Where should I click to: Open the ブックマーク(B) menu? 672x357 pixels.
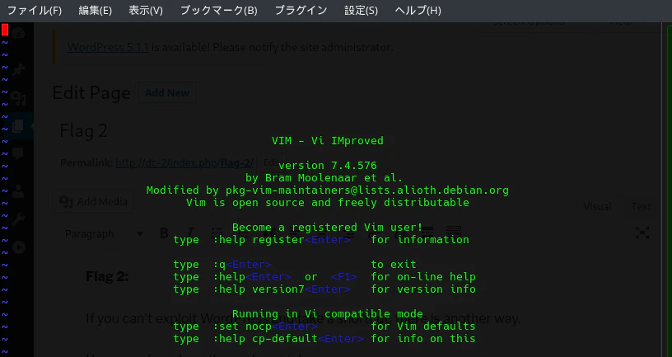click(218, 10)
